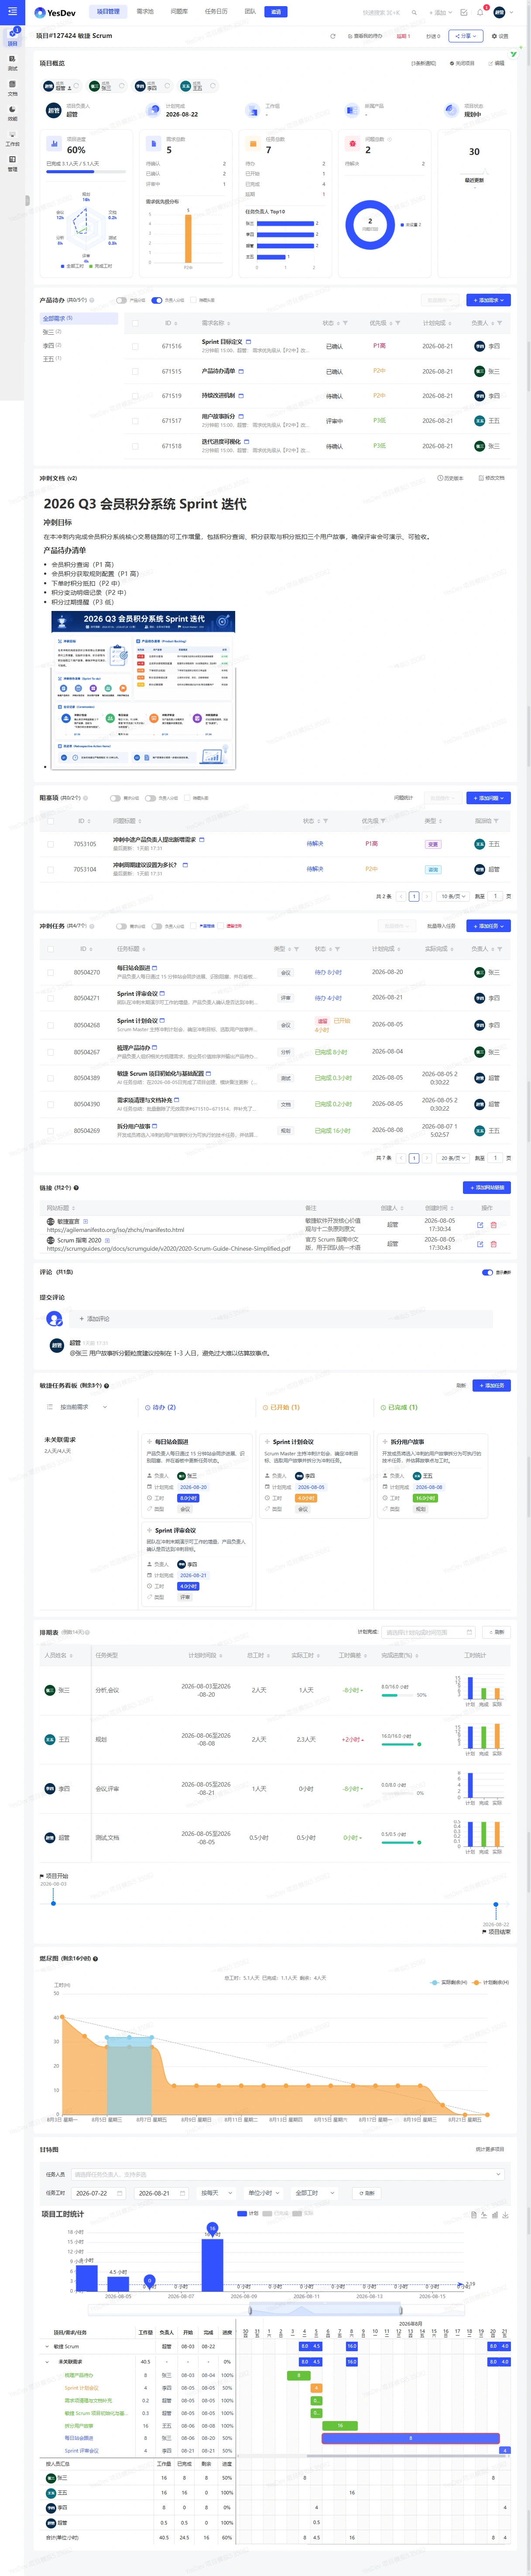The width and height of the screenshot is (531, 2576).
Task: Switch to 任务日历 tab
Action: point(216,12)
